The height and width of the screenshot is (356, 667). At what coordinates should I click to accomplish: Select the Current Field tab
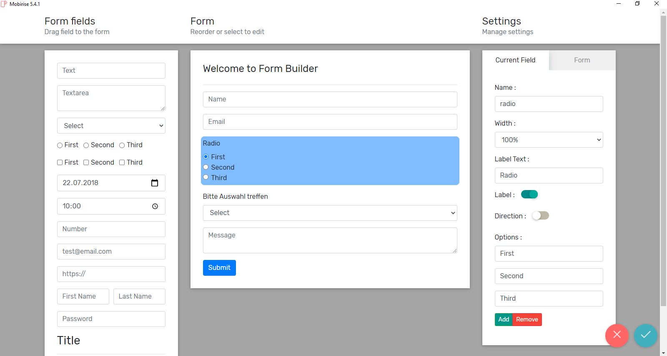pos(515,60)
